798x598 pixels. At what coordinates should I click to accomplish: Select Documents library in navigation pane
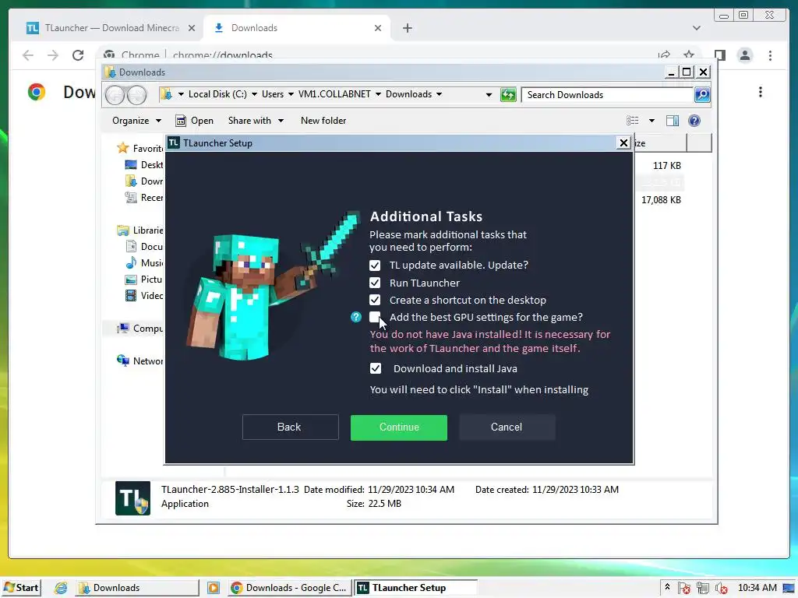tap(144, 247)
